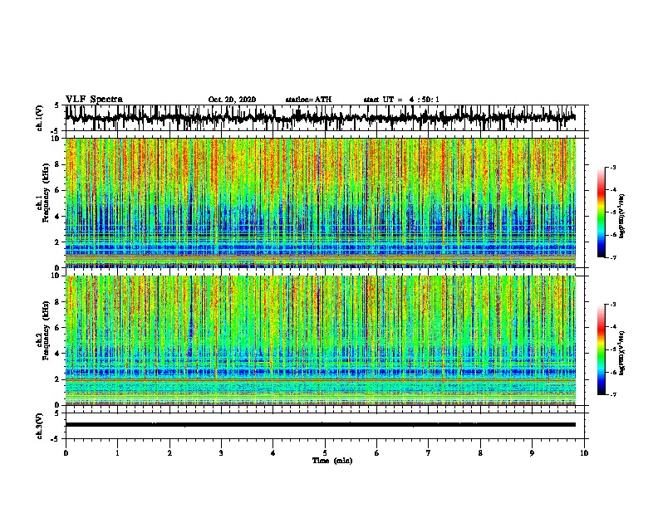Click the "10" tick on Time axis
Screen dimensions: 658x508
click(584, 453)
